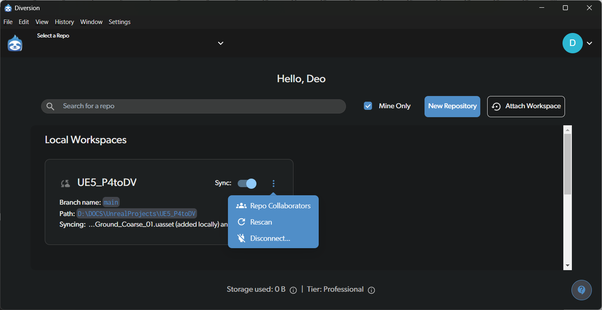The width and height of the screenshot is (602, 310).
Task: Open the Settings menu
Action: click(x=120, y=22)
